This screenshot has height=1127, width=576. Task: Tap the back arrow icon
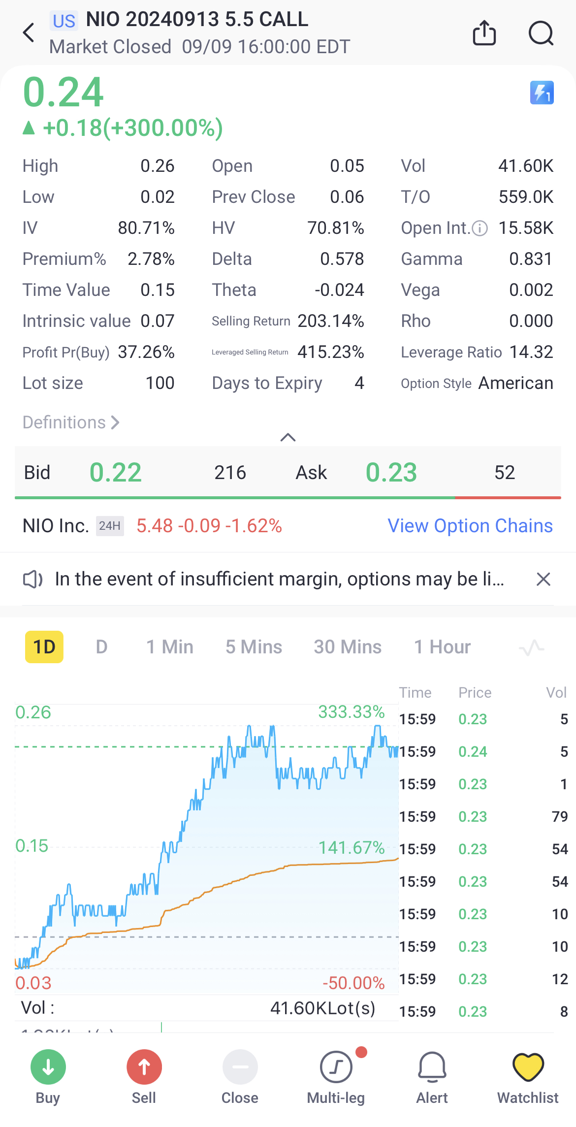(29, 33)
